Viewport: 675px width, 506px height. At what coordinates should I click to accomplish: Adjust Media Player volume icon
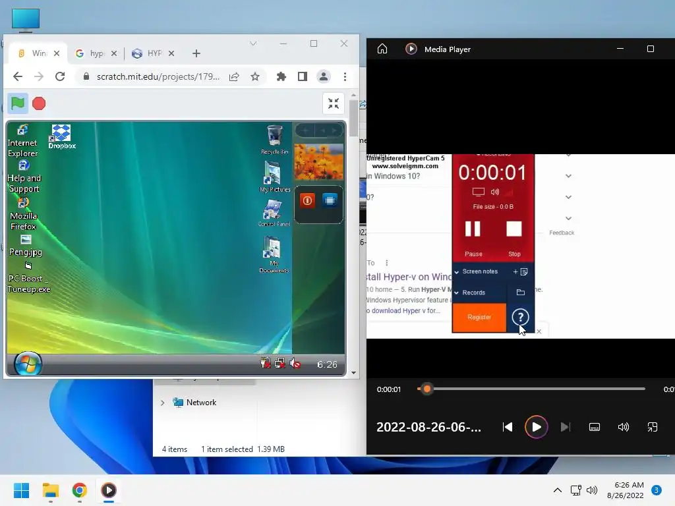coord(624,427)
